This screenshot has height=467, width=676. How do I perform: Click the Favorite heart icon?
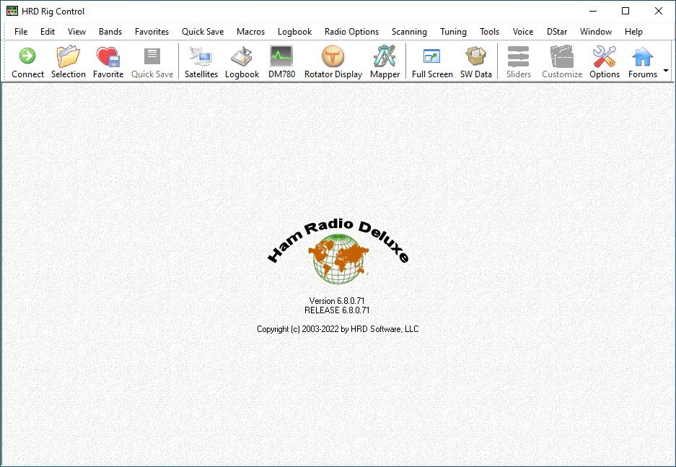click(x=108, y=61)
